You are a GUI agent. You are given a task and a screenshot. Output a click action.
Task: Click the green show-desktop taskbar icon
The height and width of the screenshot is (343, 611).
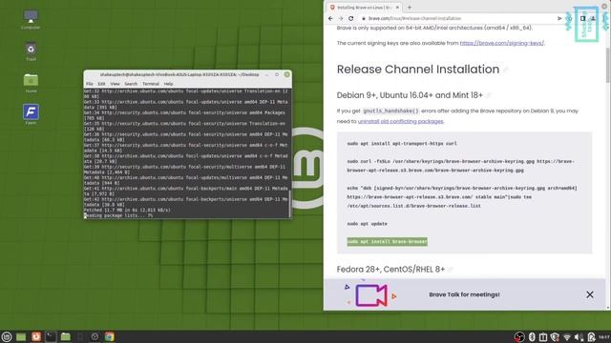(x=21, y=336)
